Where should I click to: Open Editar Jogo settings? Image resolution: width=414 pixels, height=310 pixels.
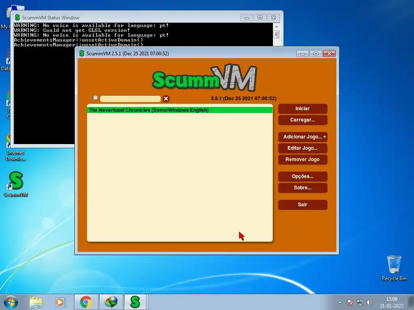coord(302,148)
